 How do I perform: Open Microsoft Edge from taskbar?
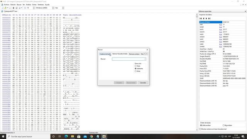coord(66,136)
